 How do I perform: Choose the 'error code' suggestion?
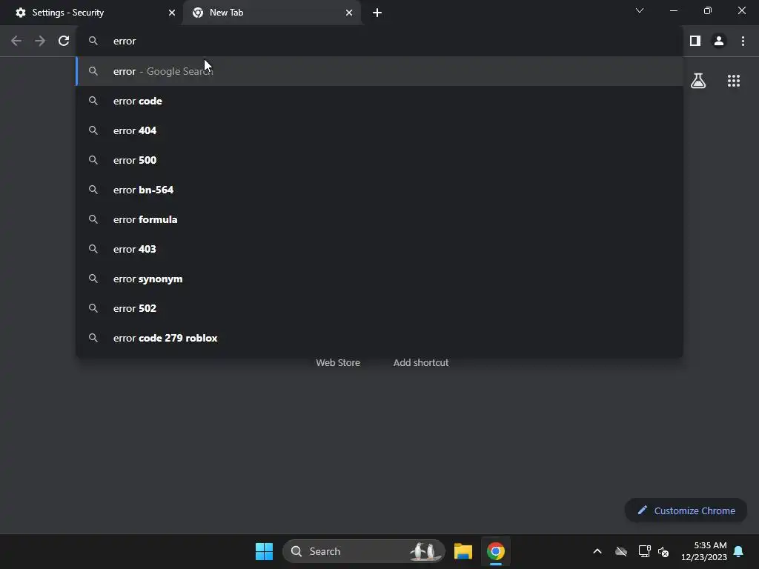click(x=379, y=101)
